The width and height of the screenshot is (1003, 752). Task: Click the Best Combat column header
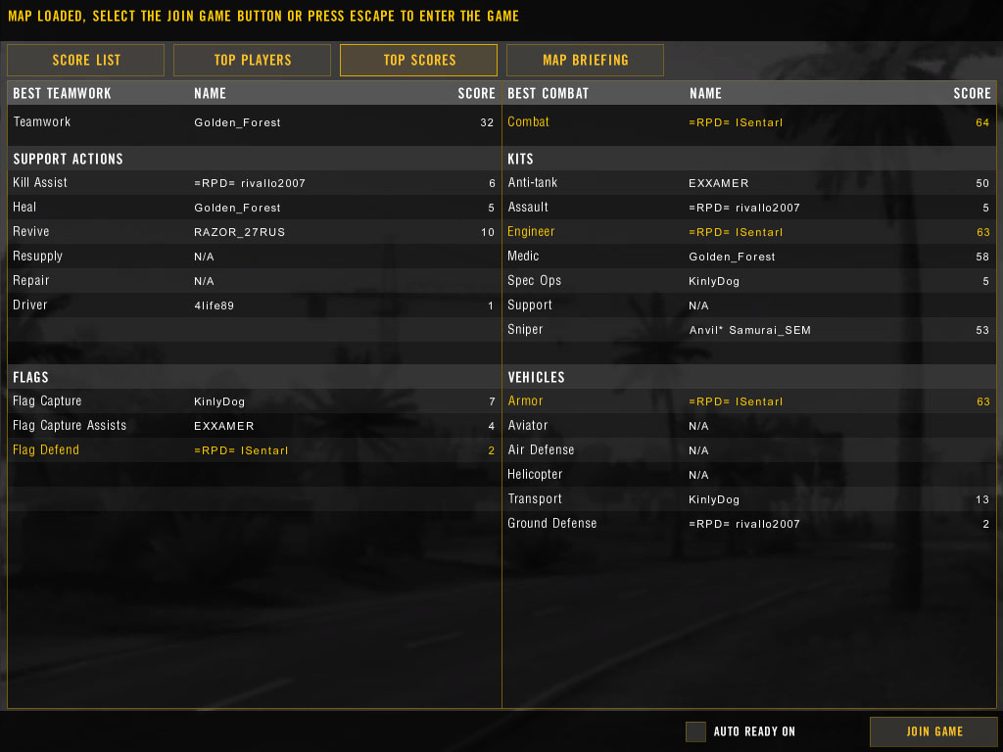(549, 93)
